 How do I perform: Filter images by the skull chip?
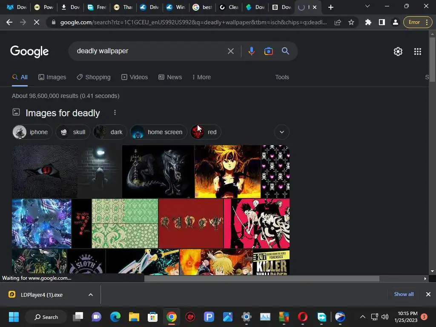click(x=73, y=132)
